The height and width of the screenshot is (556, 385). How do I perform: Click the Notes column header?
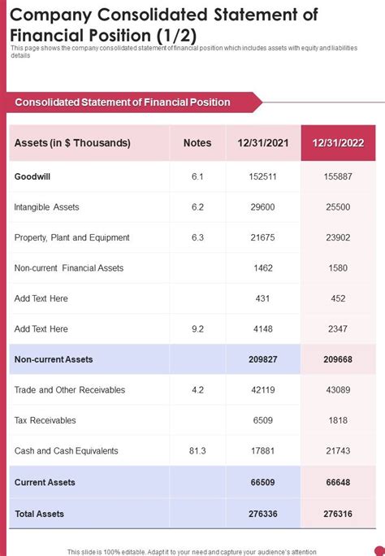click(197, 143)
